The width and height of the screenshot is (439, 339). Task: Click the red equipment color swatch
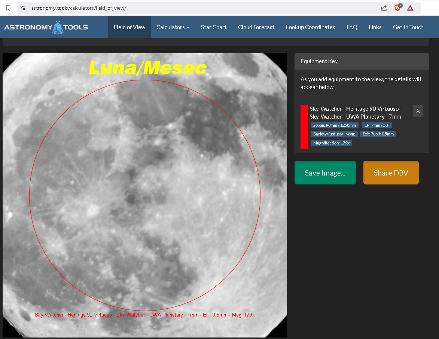(x=304, y=127)
